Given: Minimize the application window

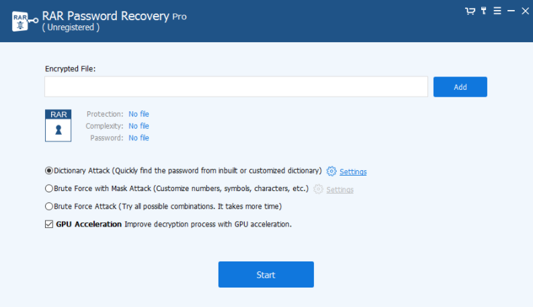Looking at the screenshot, I should (511, 11).
